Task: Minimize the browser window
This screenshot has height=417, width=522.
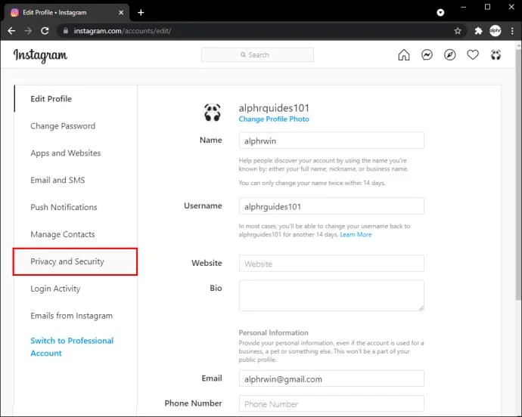Action: coord(464,7)
